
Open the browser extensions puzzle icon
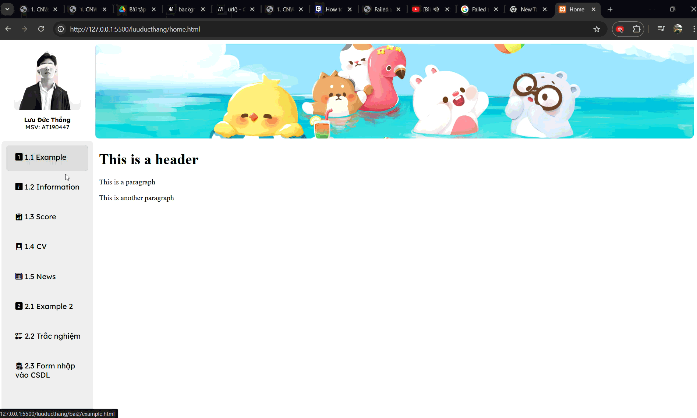pos(636,29)
